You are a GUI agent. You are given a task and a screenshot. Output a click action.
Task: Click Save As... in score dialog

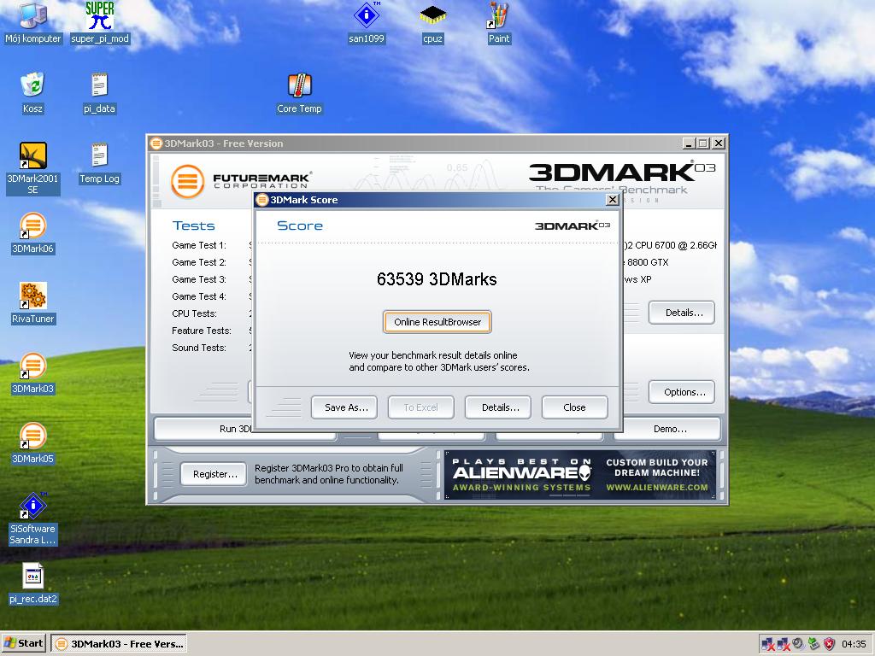[344, 407]
